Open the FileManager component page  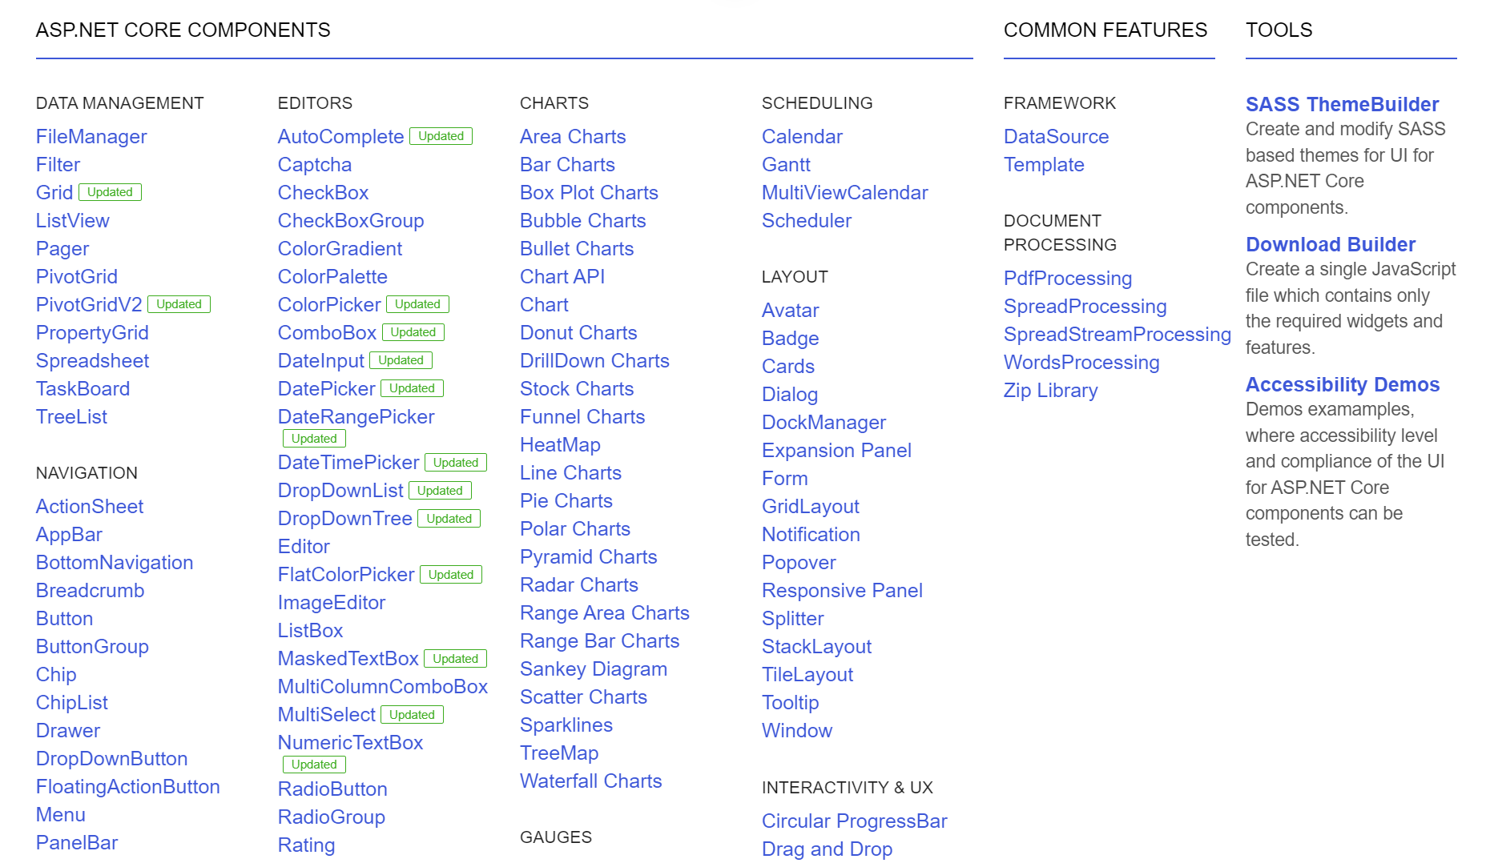pyautogui.click(x=91, y=136)
